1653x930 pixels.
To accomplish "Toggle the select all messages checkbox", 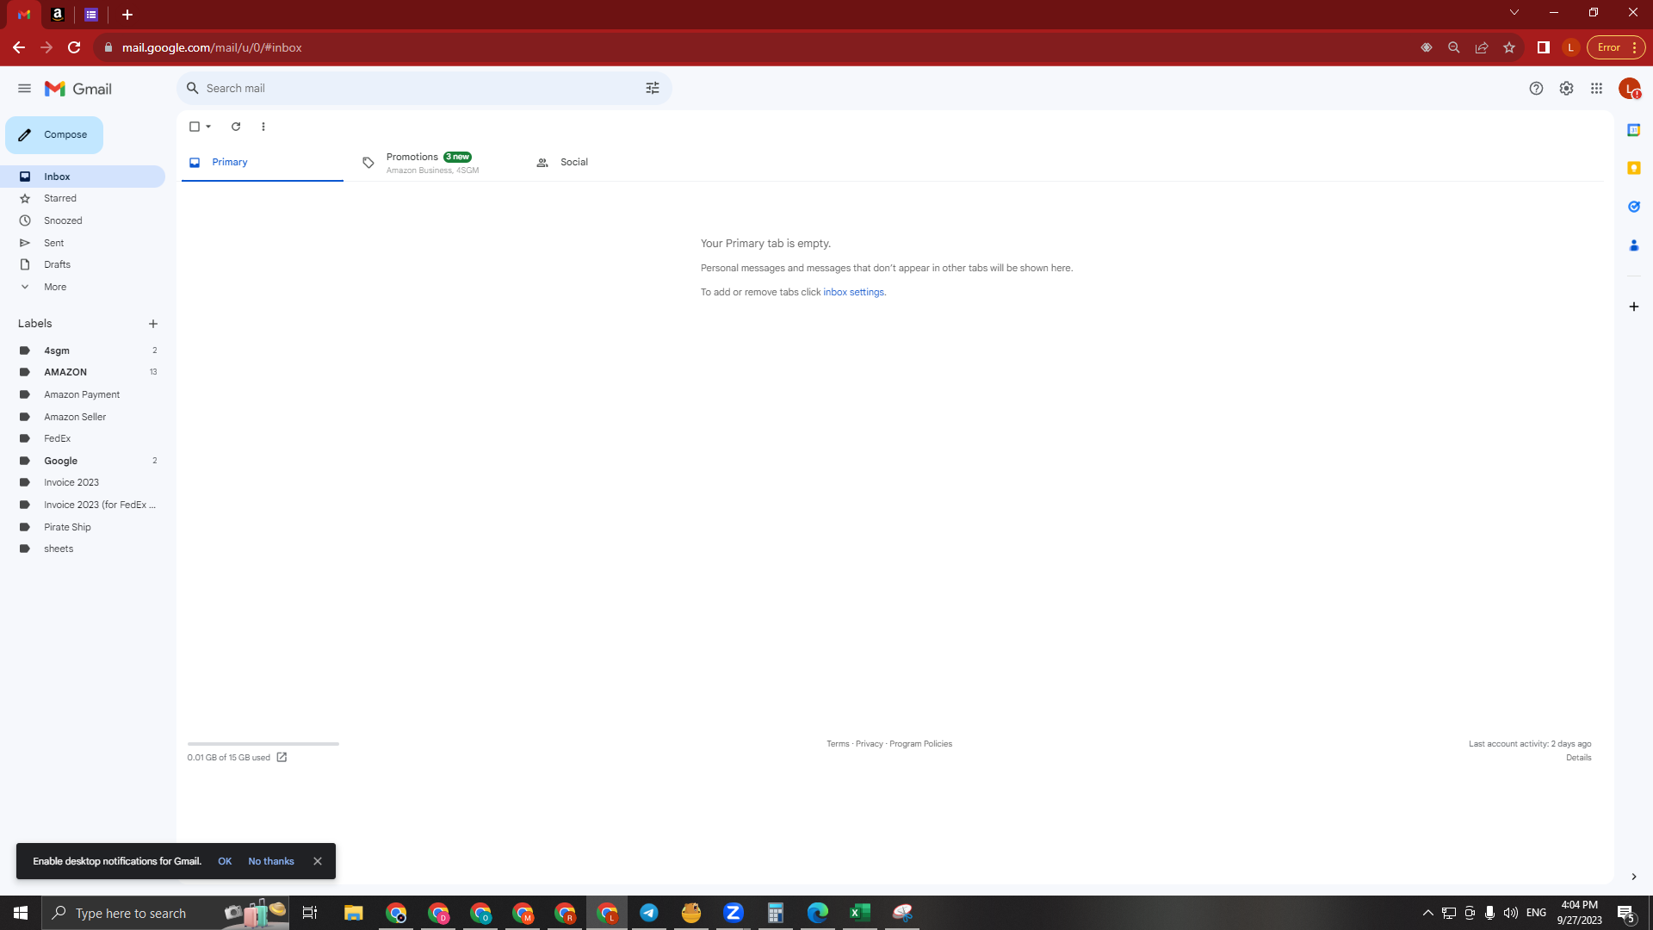I will tap(195, 127).
